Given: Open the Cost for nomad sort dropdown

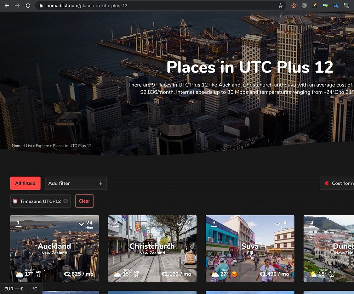Looking at the screenshot, I should 337,183.
